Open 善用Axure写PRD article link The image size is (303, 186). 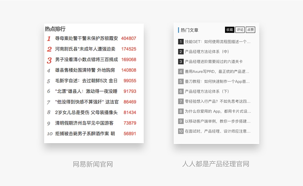(x=217, y=71)
